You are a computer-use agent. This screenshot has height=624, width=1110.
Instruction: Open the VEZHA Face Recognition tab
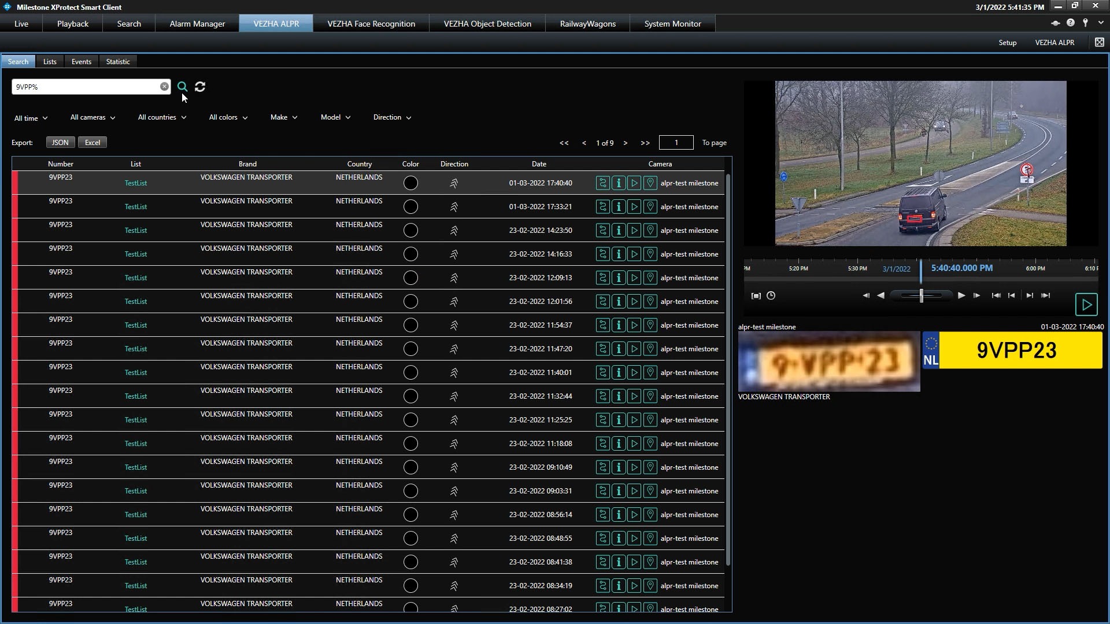click(371, 24)
